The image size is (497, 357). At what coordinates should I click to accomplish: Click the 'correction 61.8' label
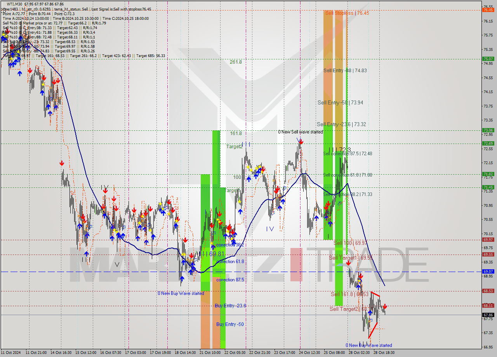coord(230,262)
